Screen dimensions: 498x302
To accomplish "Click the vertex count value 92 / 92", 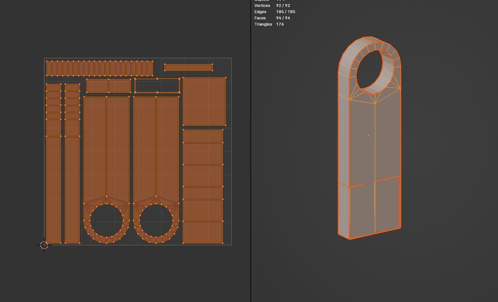I will pos(283,5).
